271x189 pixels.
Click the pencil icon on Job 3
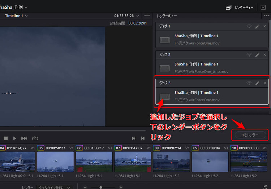(257, 83)
